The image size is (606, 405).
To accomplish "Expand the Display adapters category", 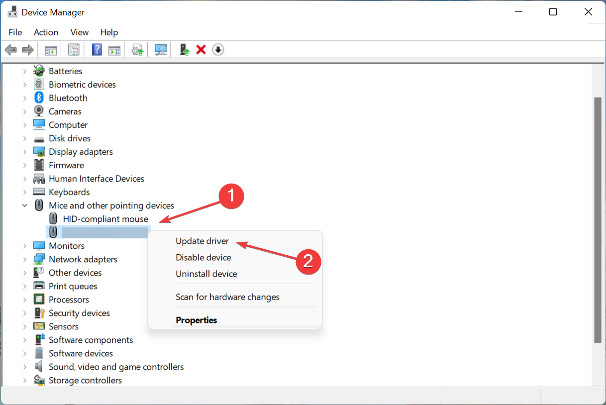I will pos(24,152).
